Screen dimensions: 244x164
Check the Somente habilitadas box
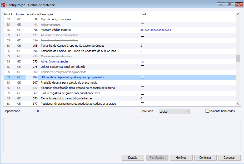(x=207, y=111)
